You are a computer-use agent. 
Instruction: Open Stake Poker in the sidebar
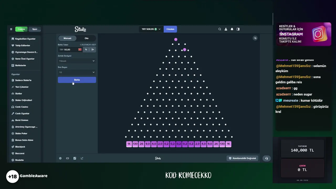click(21, 133)
